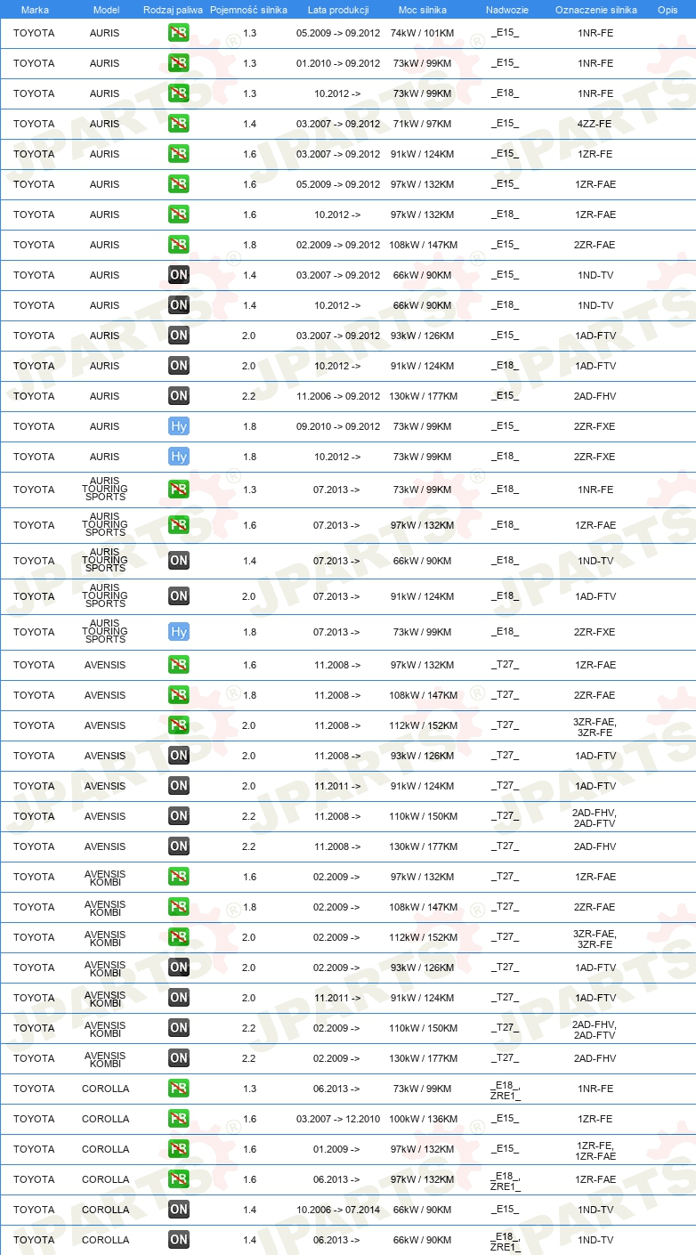Click the 2.2 capacity cell in Auris row

pos(249,396)
